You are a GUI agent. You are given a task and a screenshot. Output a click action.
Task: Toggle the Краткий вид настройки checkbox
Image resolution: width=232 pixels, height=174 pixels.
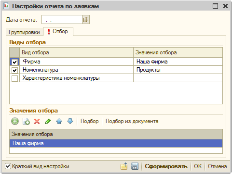8,166
